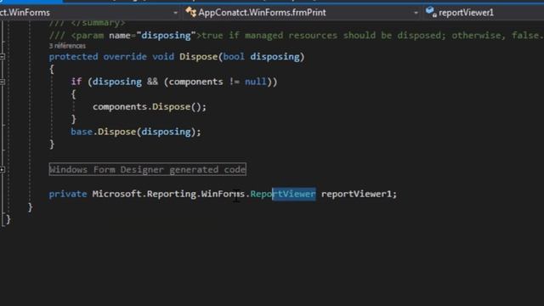The image size is (544, 306).
Task: Click 'protected' keyword in method declaration
Action: coord(73,57)
